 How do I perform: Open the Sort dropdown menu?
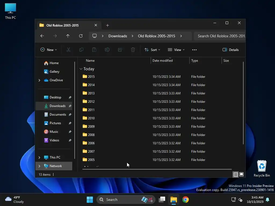[x=152, y=50]
